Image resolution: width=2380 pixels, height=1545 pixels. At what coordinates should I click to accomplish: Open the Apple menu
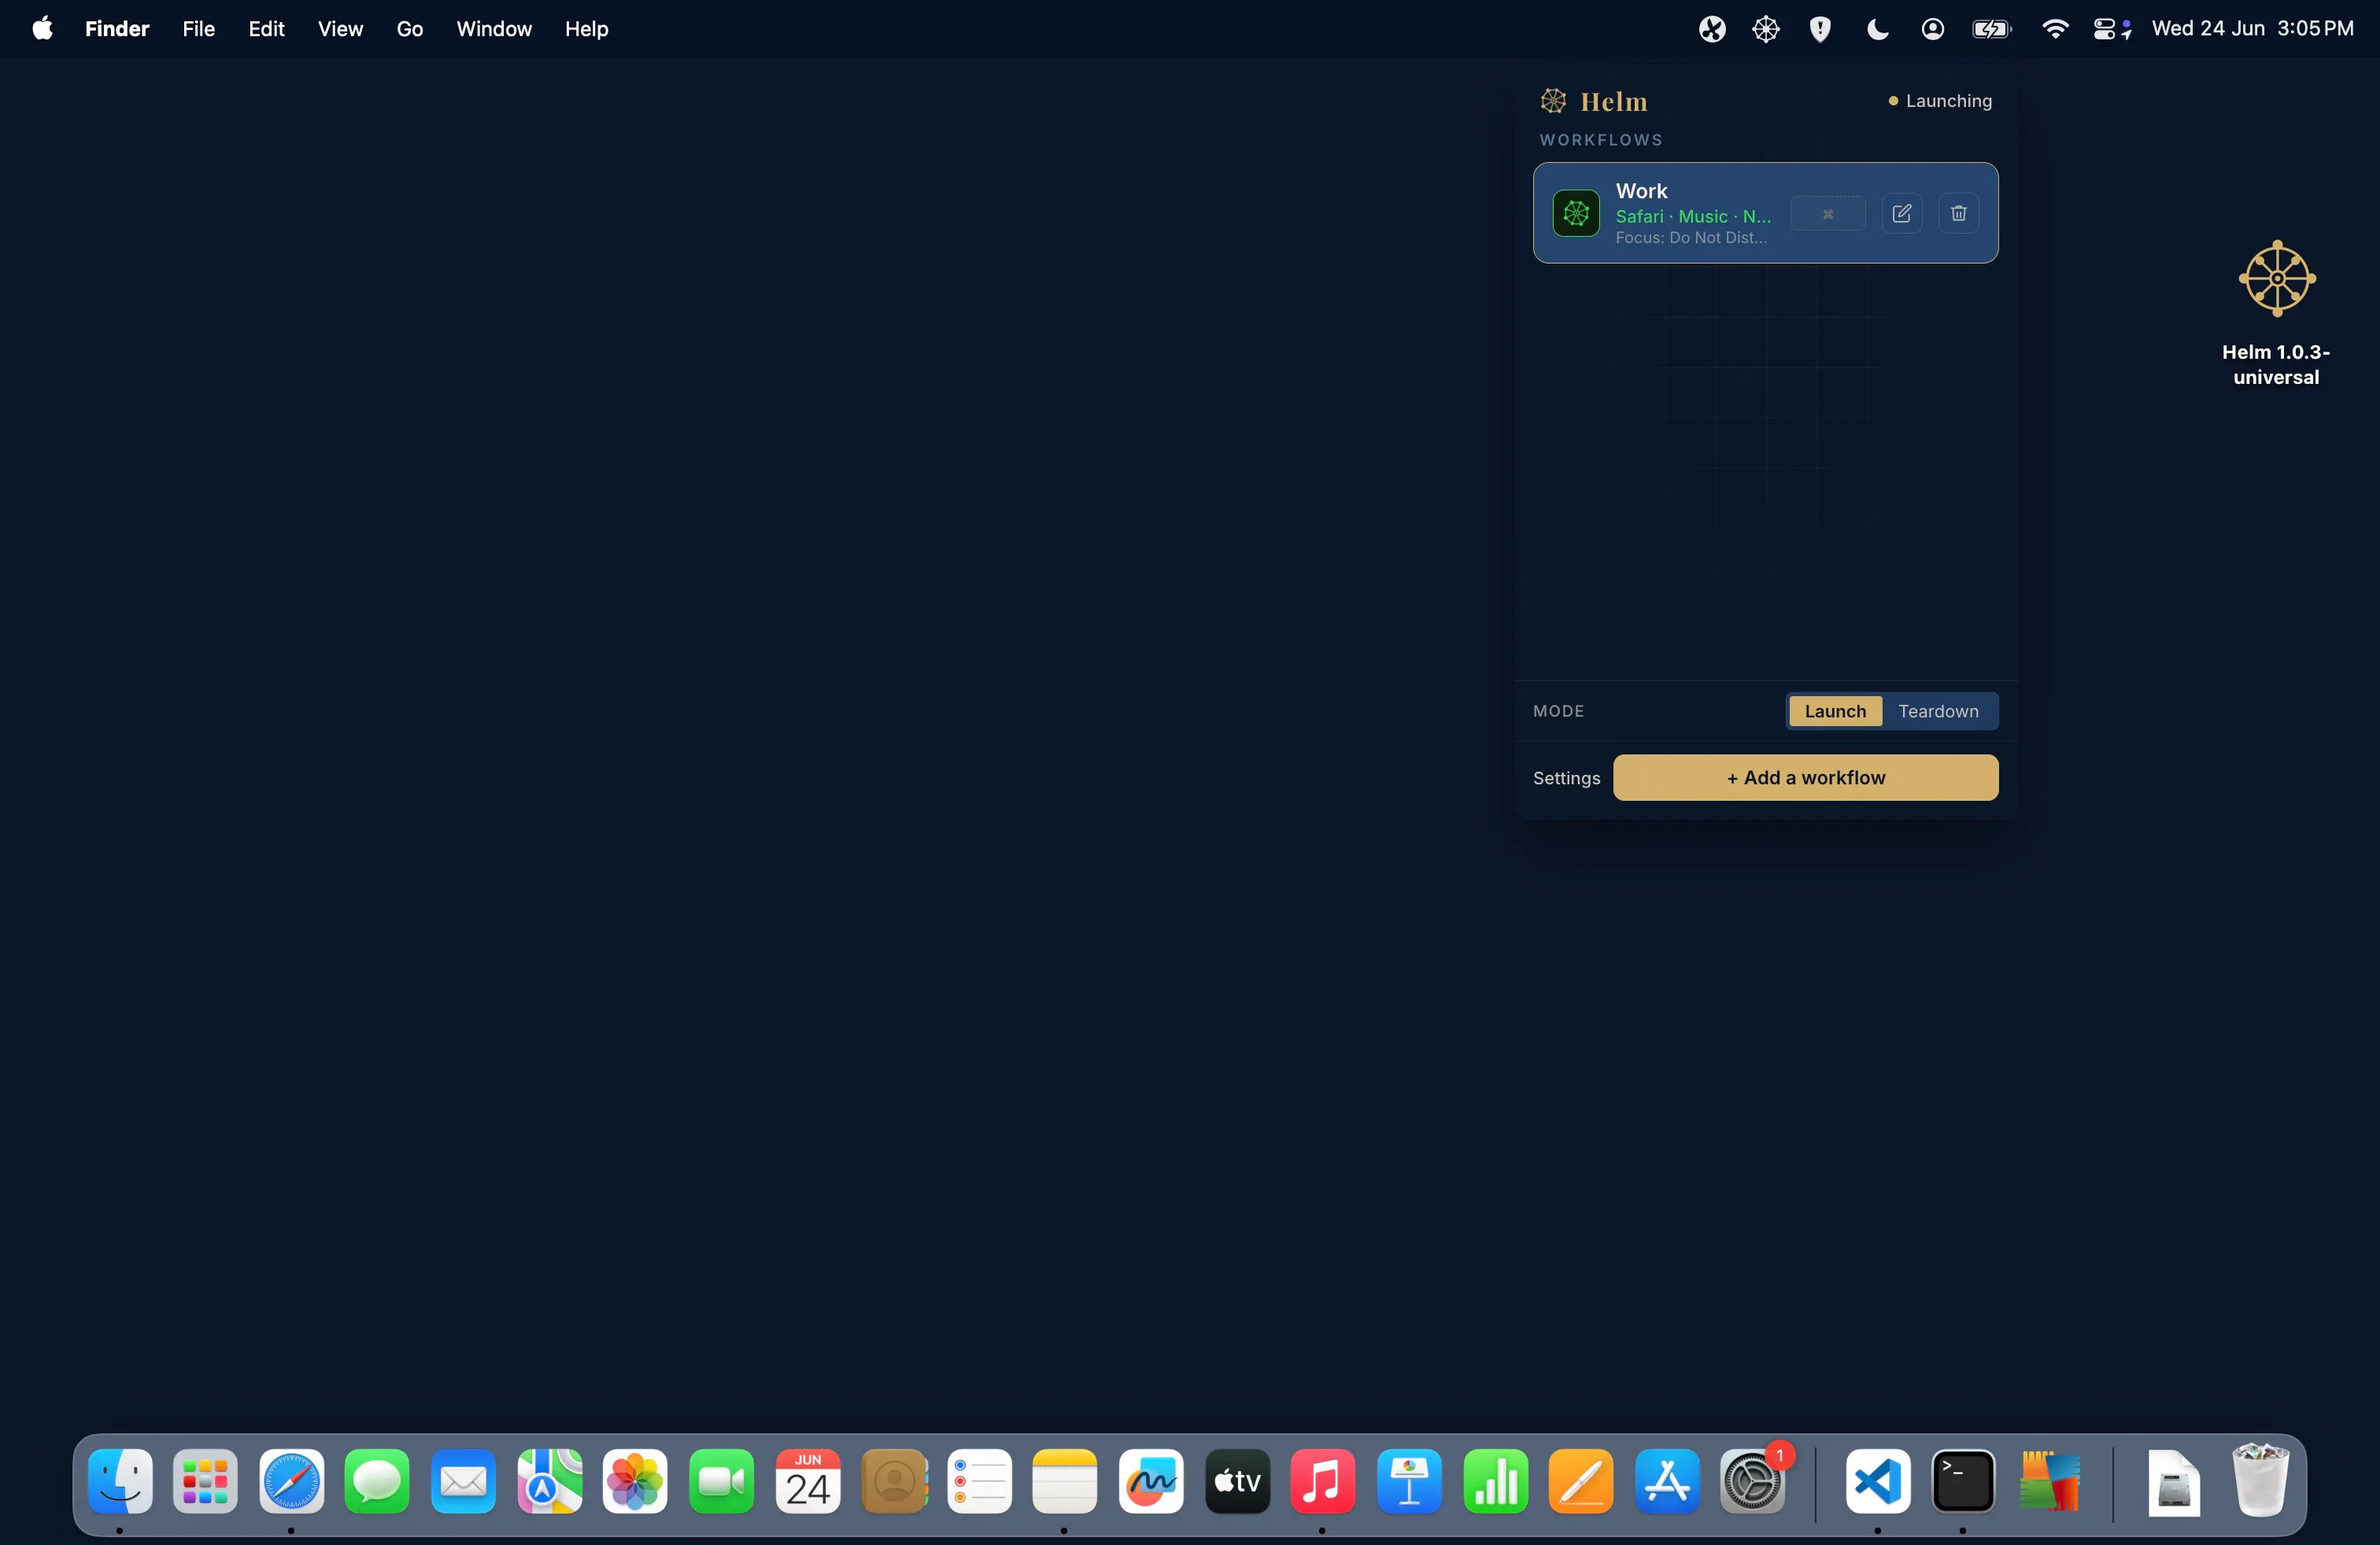coord(42,29)
